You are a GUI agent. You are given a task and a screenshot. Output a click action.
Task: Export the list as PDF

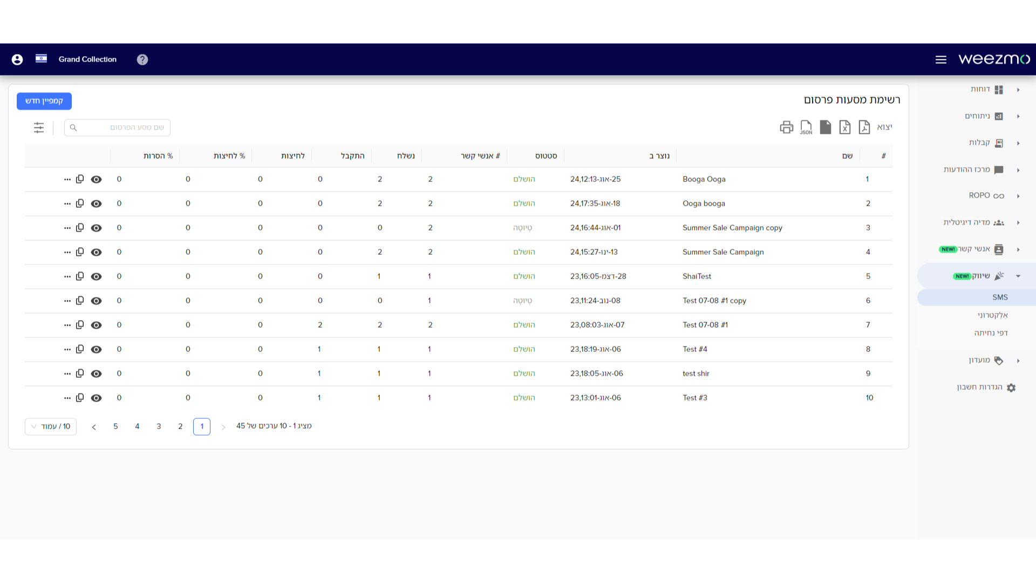pyautogui.click(x=864, y=127)
